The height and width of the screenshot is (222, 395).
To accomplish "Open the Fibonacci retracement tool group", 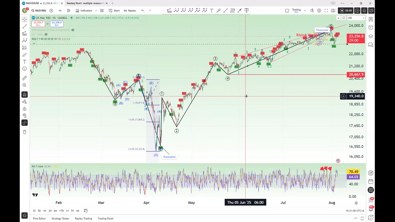I will click(24, 34).
